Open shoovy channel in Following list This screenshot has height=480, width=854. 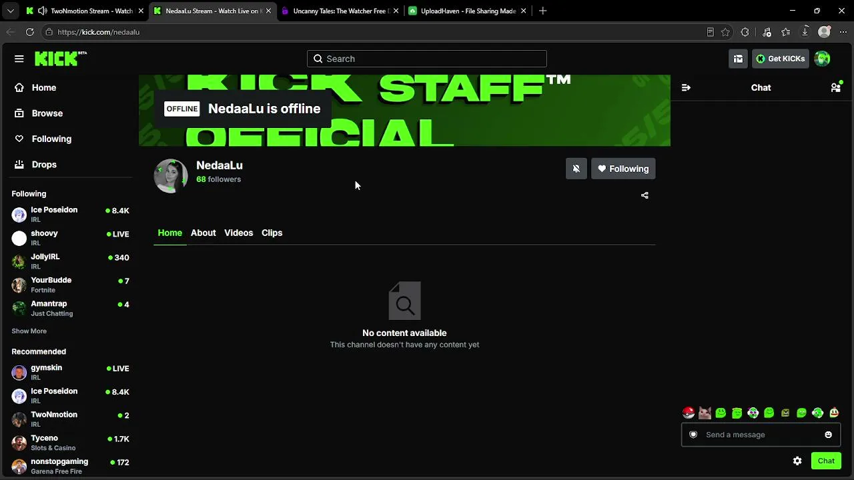(x=70, y=238)
